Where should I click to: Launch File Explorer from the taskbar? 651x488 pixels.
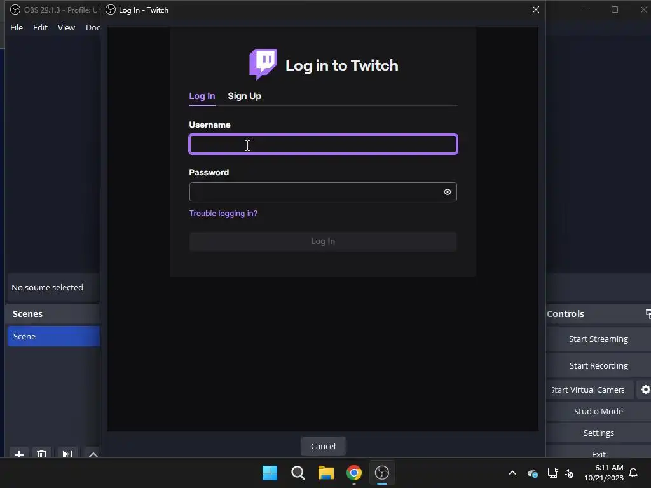pos(326,473)
